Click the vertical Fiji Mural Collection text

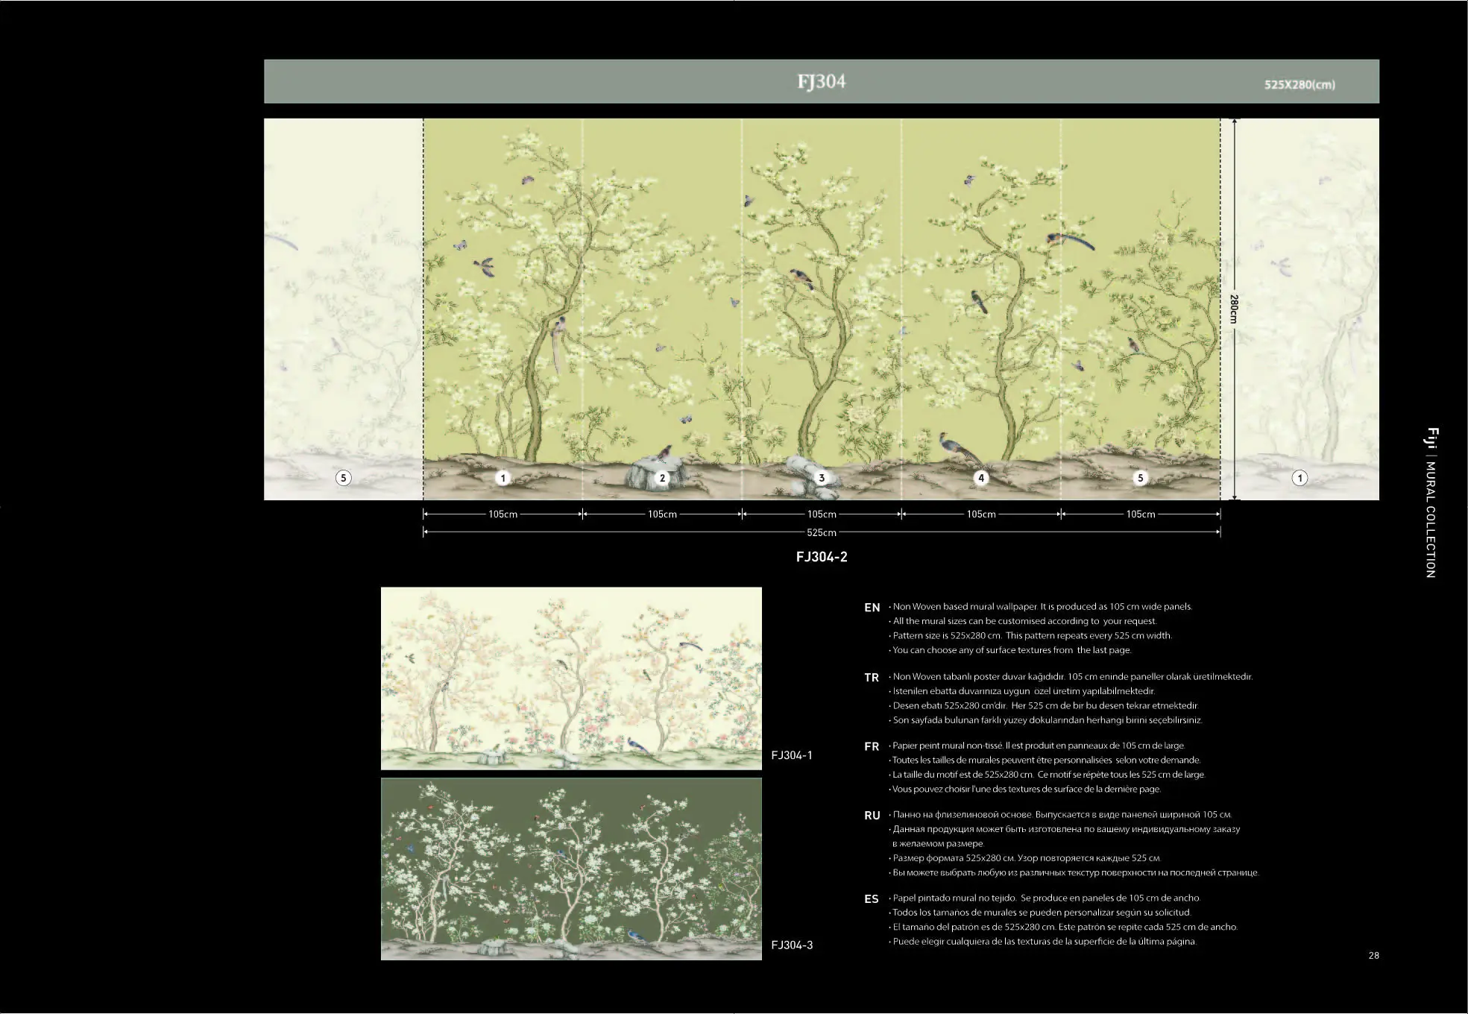[1431, 503]
